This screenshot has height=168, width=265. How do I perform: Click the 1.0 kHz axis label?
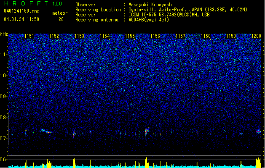click(x=4, y=76)
